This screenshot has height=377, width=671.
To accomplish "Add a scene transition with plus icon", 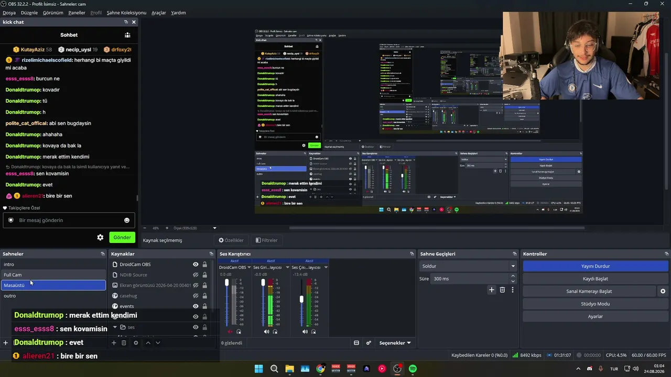I will (x=491, y=290).
